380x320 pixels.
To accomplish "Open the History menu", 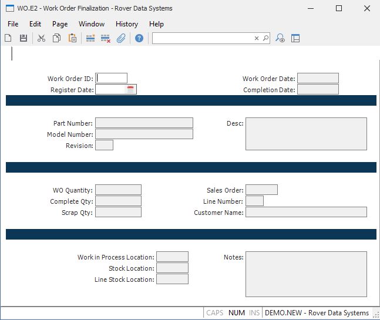I will (x=127, y=24).
